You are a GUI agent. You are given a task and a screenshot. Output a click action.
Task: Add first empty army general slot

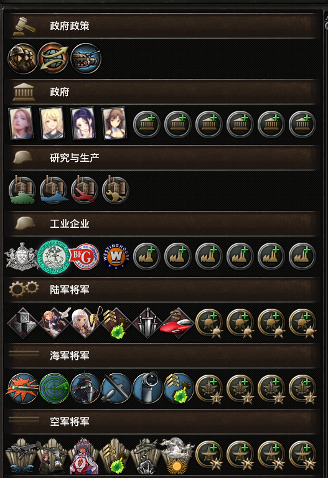point(209,323)
